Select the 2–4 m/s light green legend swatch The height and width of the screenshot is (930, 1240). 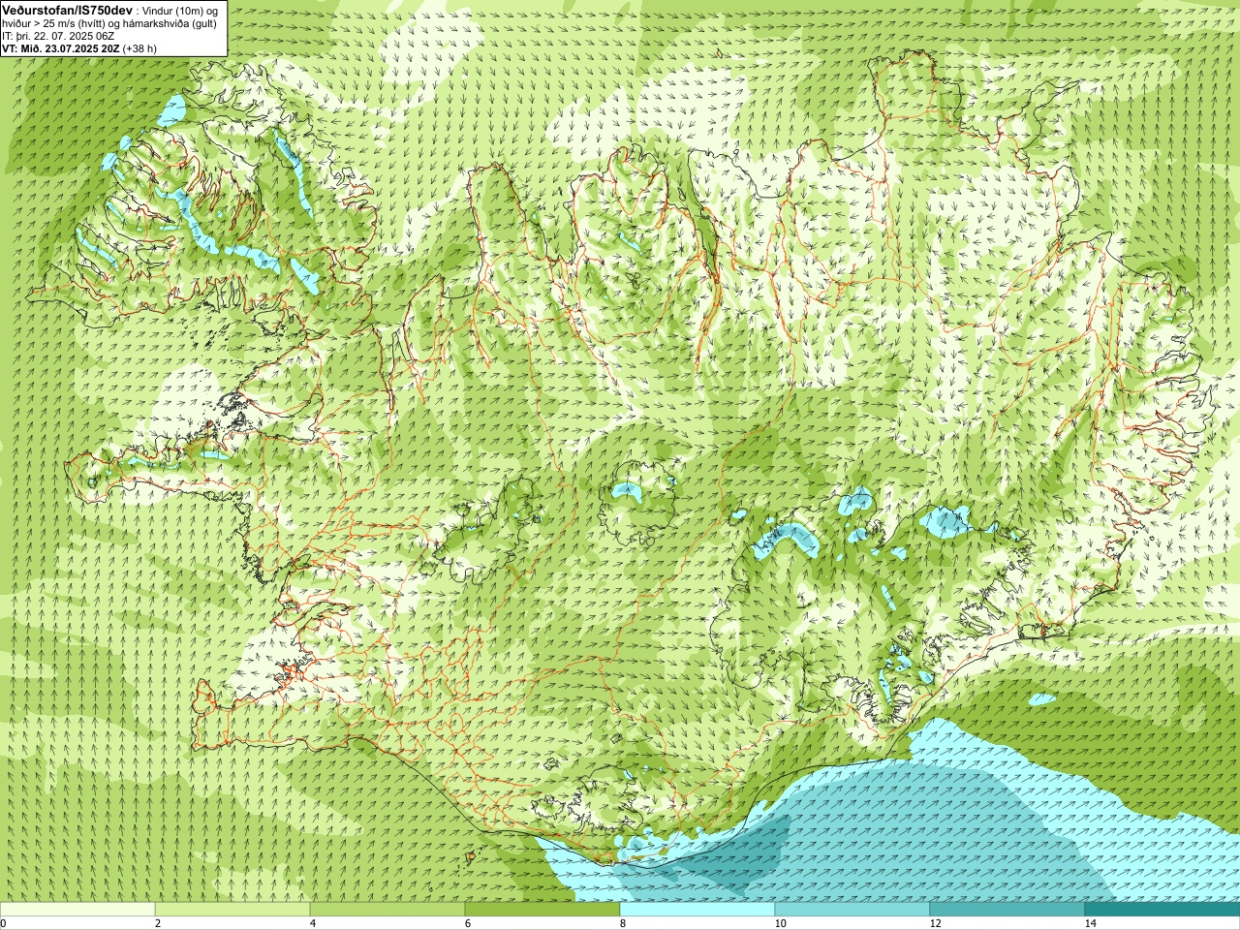(x=232, y=910)
